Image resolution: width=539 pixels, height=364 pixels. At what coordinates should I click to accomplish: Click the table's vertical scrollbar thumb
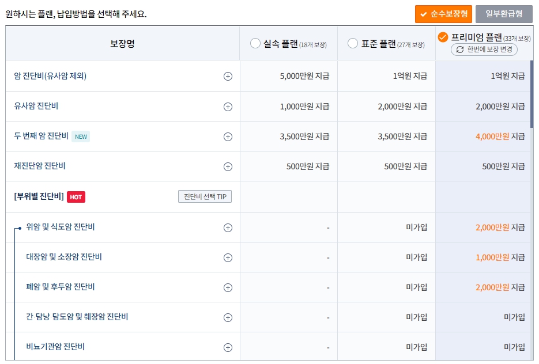532,94
